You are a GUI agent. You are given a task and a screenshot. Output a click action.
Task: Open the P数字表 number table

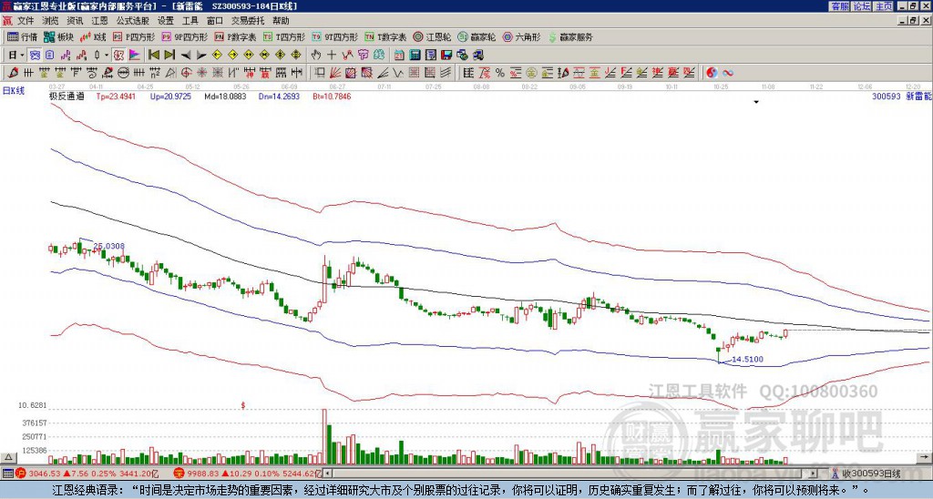(235, 36)
